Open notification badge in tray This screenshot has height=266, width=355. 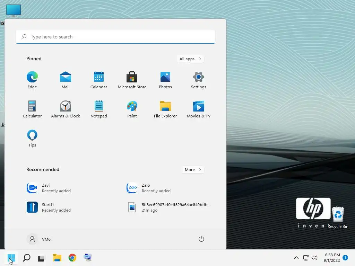[x=345, y=258]
